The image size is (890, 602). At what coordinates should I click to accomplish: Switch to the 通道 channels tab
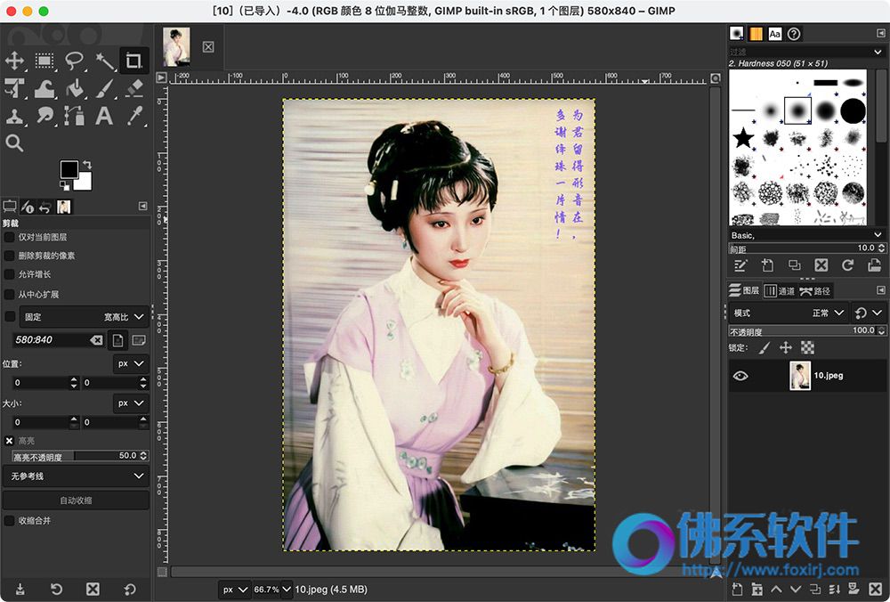tap(780, 291)
